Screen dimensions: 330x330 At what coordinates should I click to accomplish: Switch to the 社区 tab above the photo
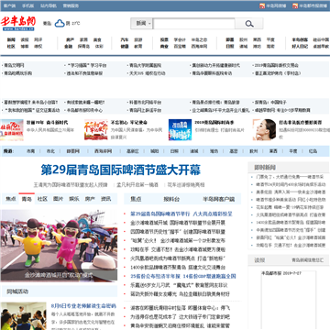click(x=42, y=199)
